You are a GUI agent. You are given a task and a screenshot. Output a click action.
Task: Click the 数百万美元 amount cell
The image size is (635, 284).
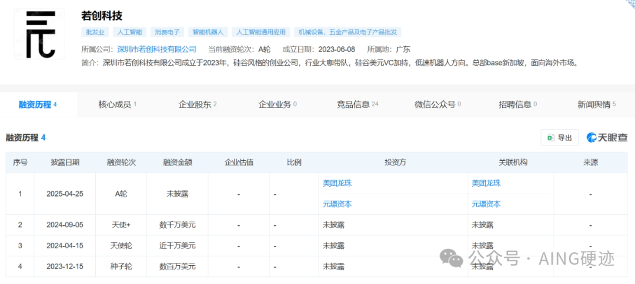(178, 266)
